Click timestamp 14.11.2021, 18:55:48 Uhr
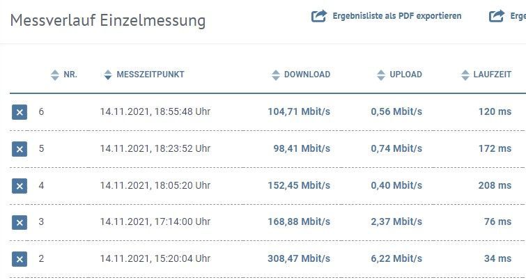 tap(155, 111)
